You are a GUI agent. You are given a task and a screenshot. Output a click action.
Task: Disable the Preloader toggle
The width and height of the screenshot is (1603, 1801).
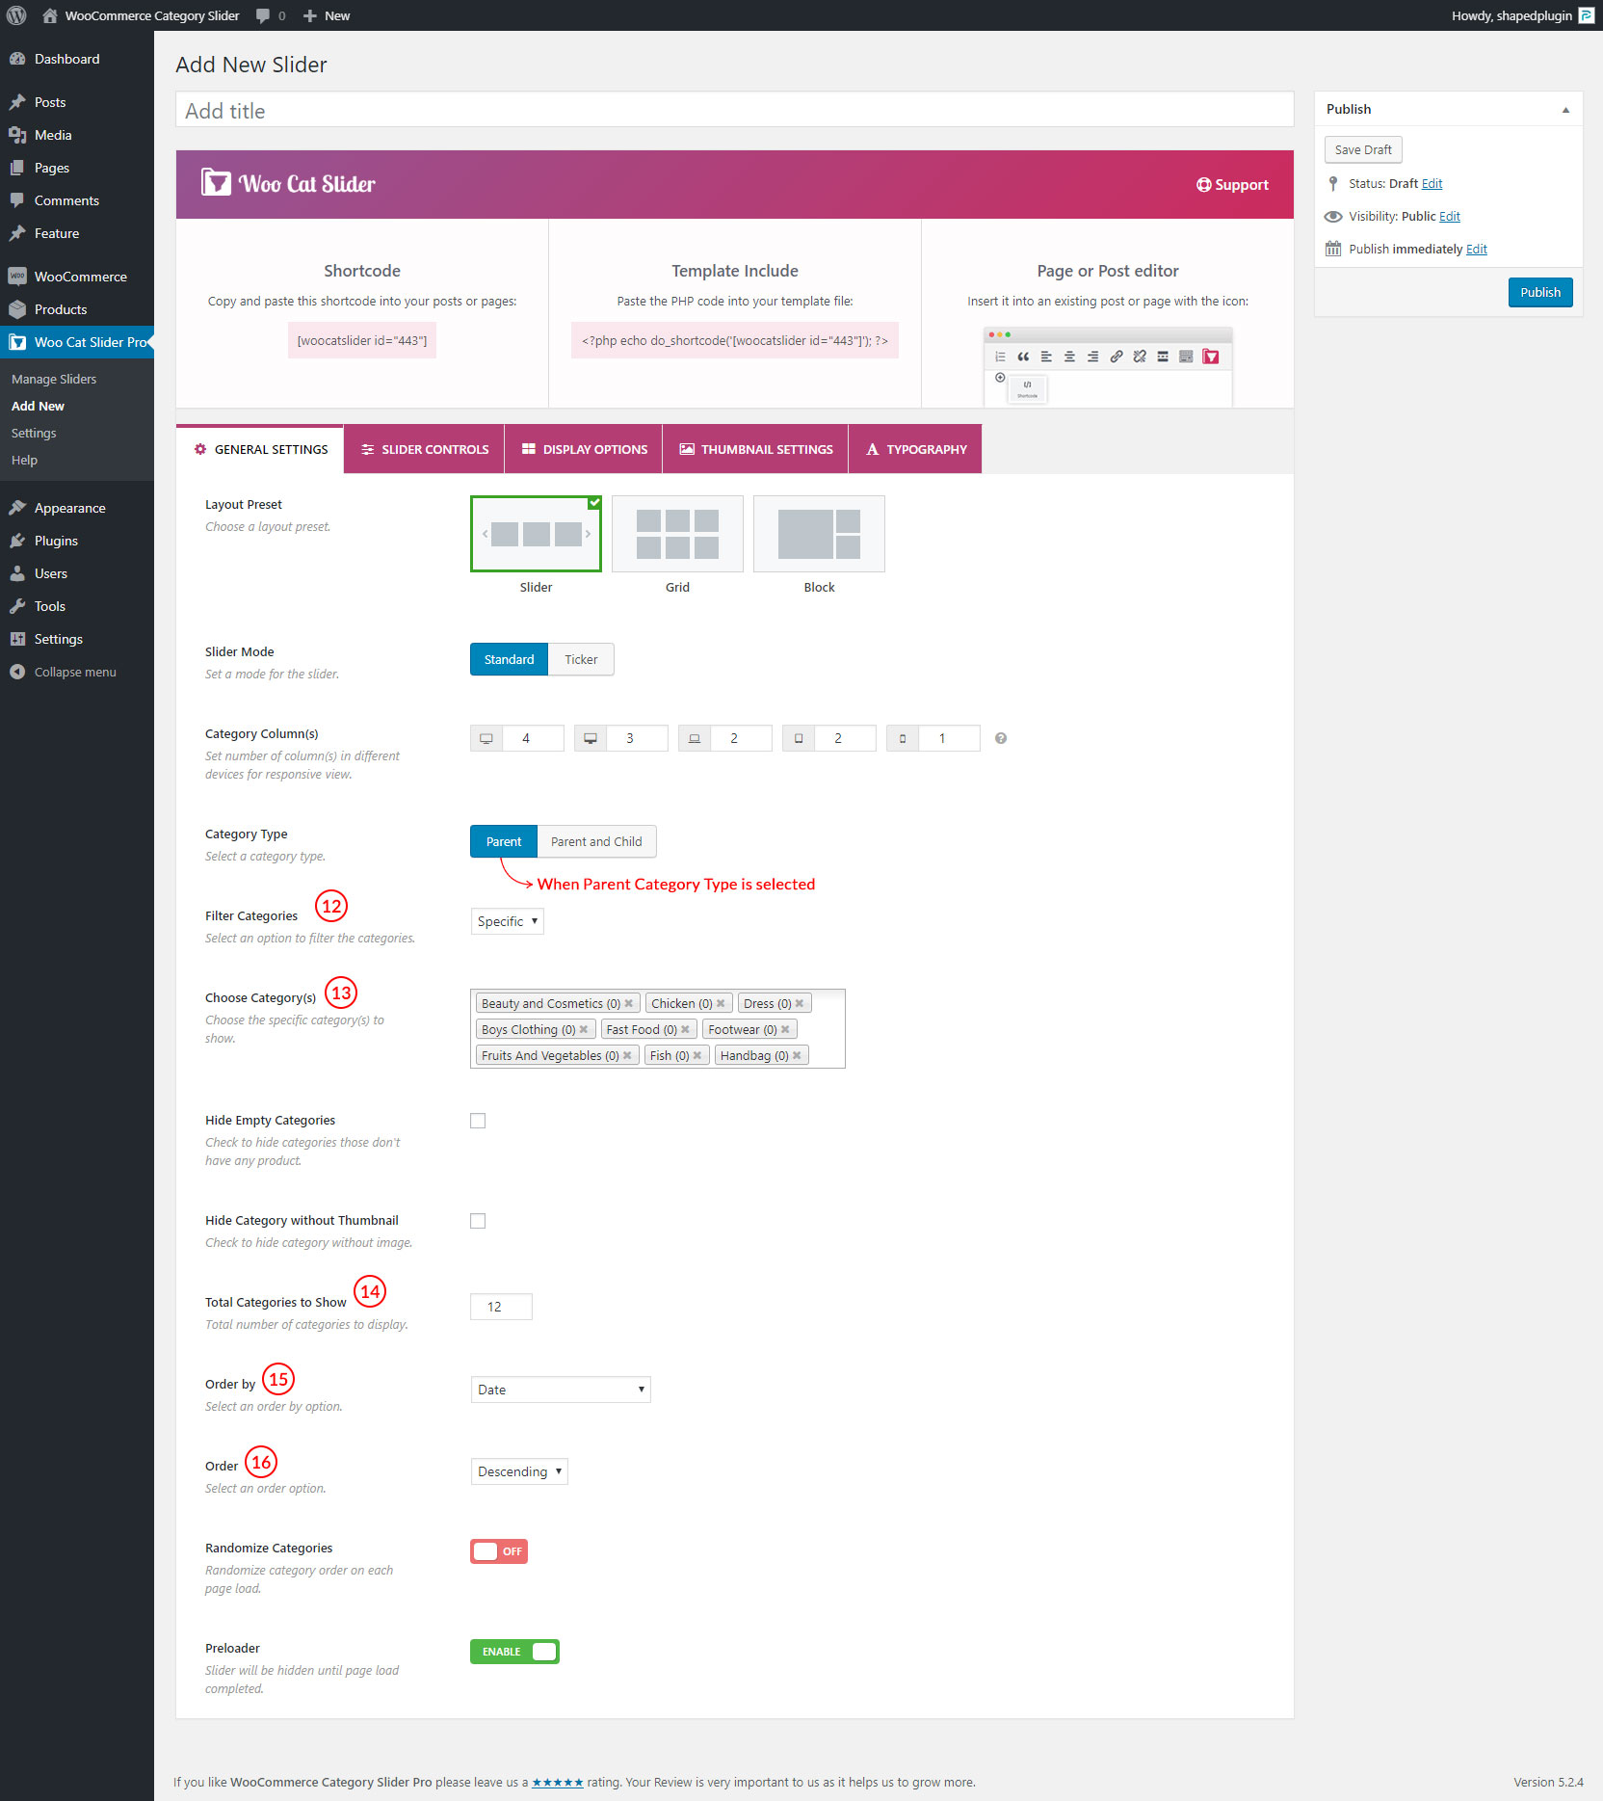514,1652
